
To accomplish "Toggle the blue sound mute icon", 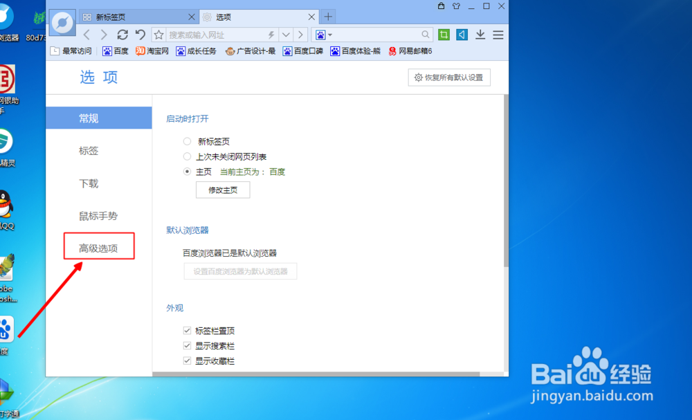I will coord(462,35).
